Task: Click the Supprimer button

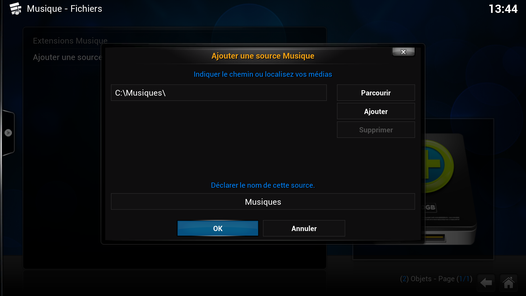Action: (x=376, y=130)
